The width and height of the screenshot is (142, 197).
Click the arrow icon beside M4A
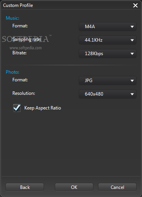coord(132,27)
